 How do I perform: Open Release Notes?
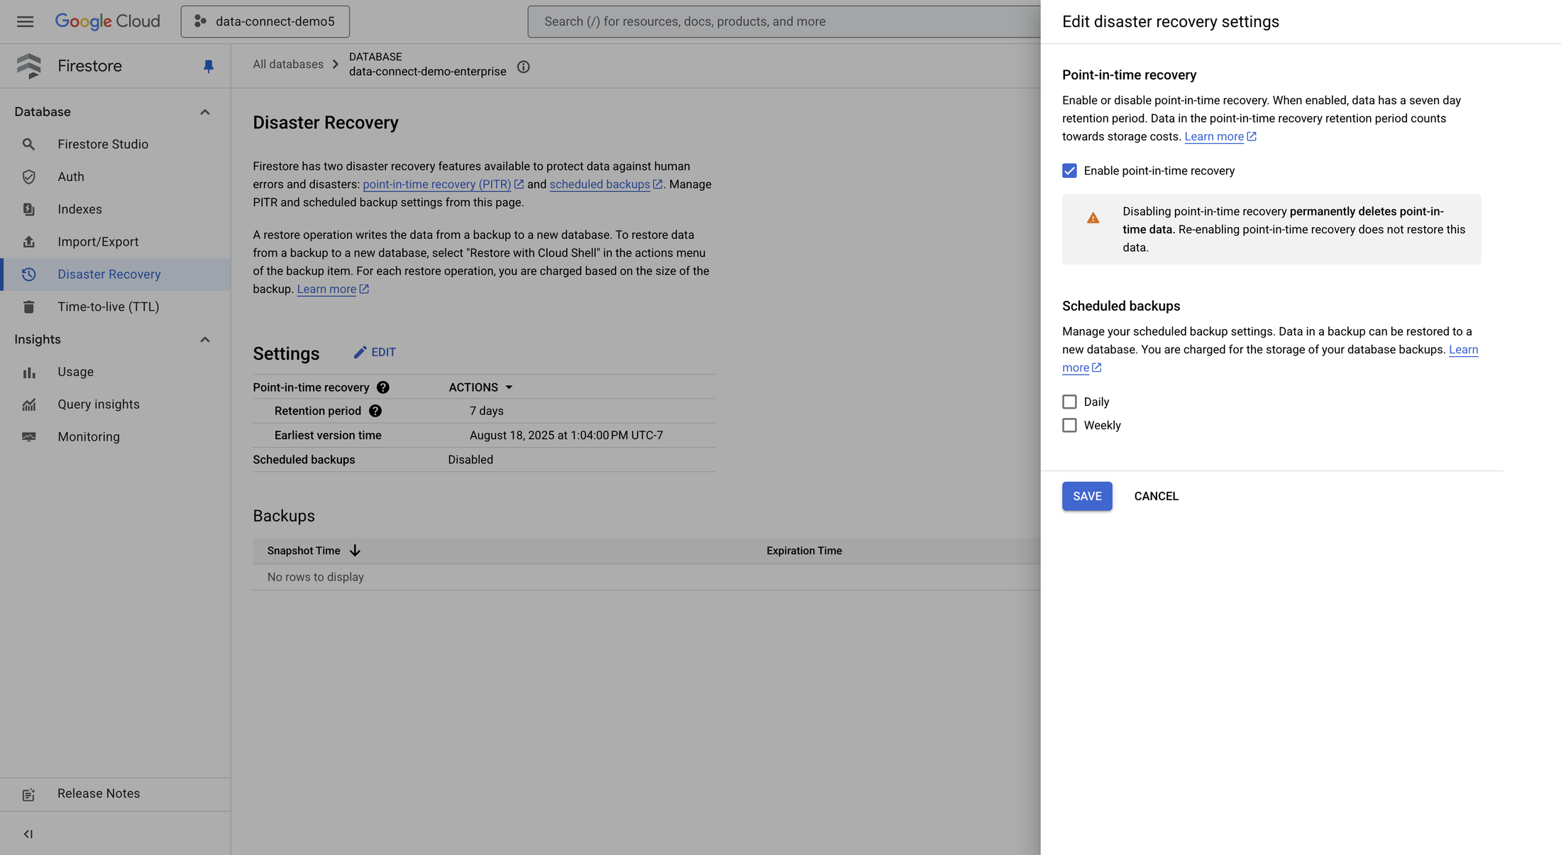(x=99, y=793)
